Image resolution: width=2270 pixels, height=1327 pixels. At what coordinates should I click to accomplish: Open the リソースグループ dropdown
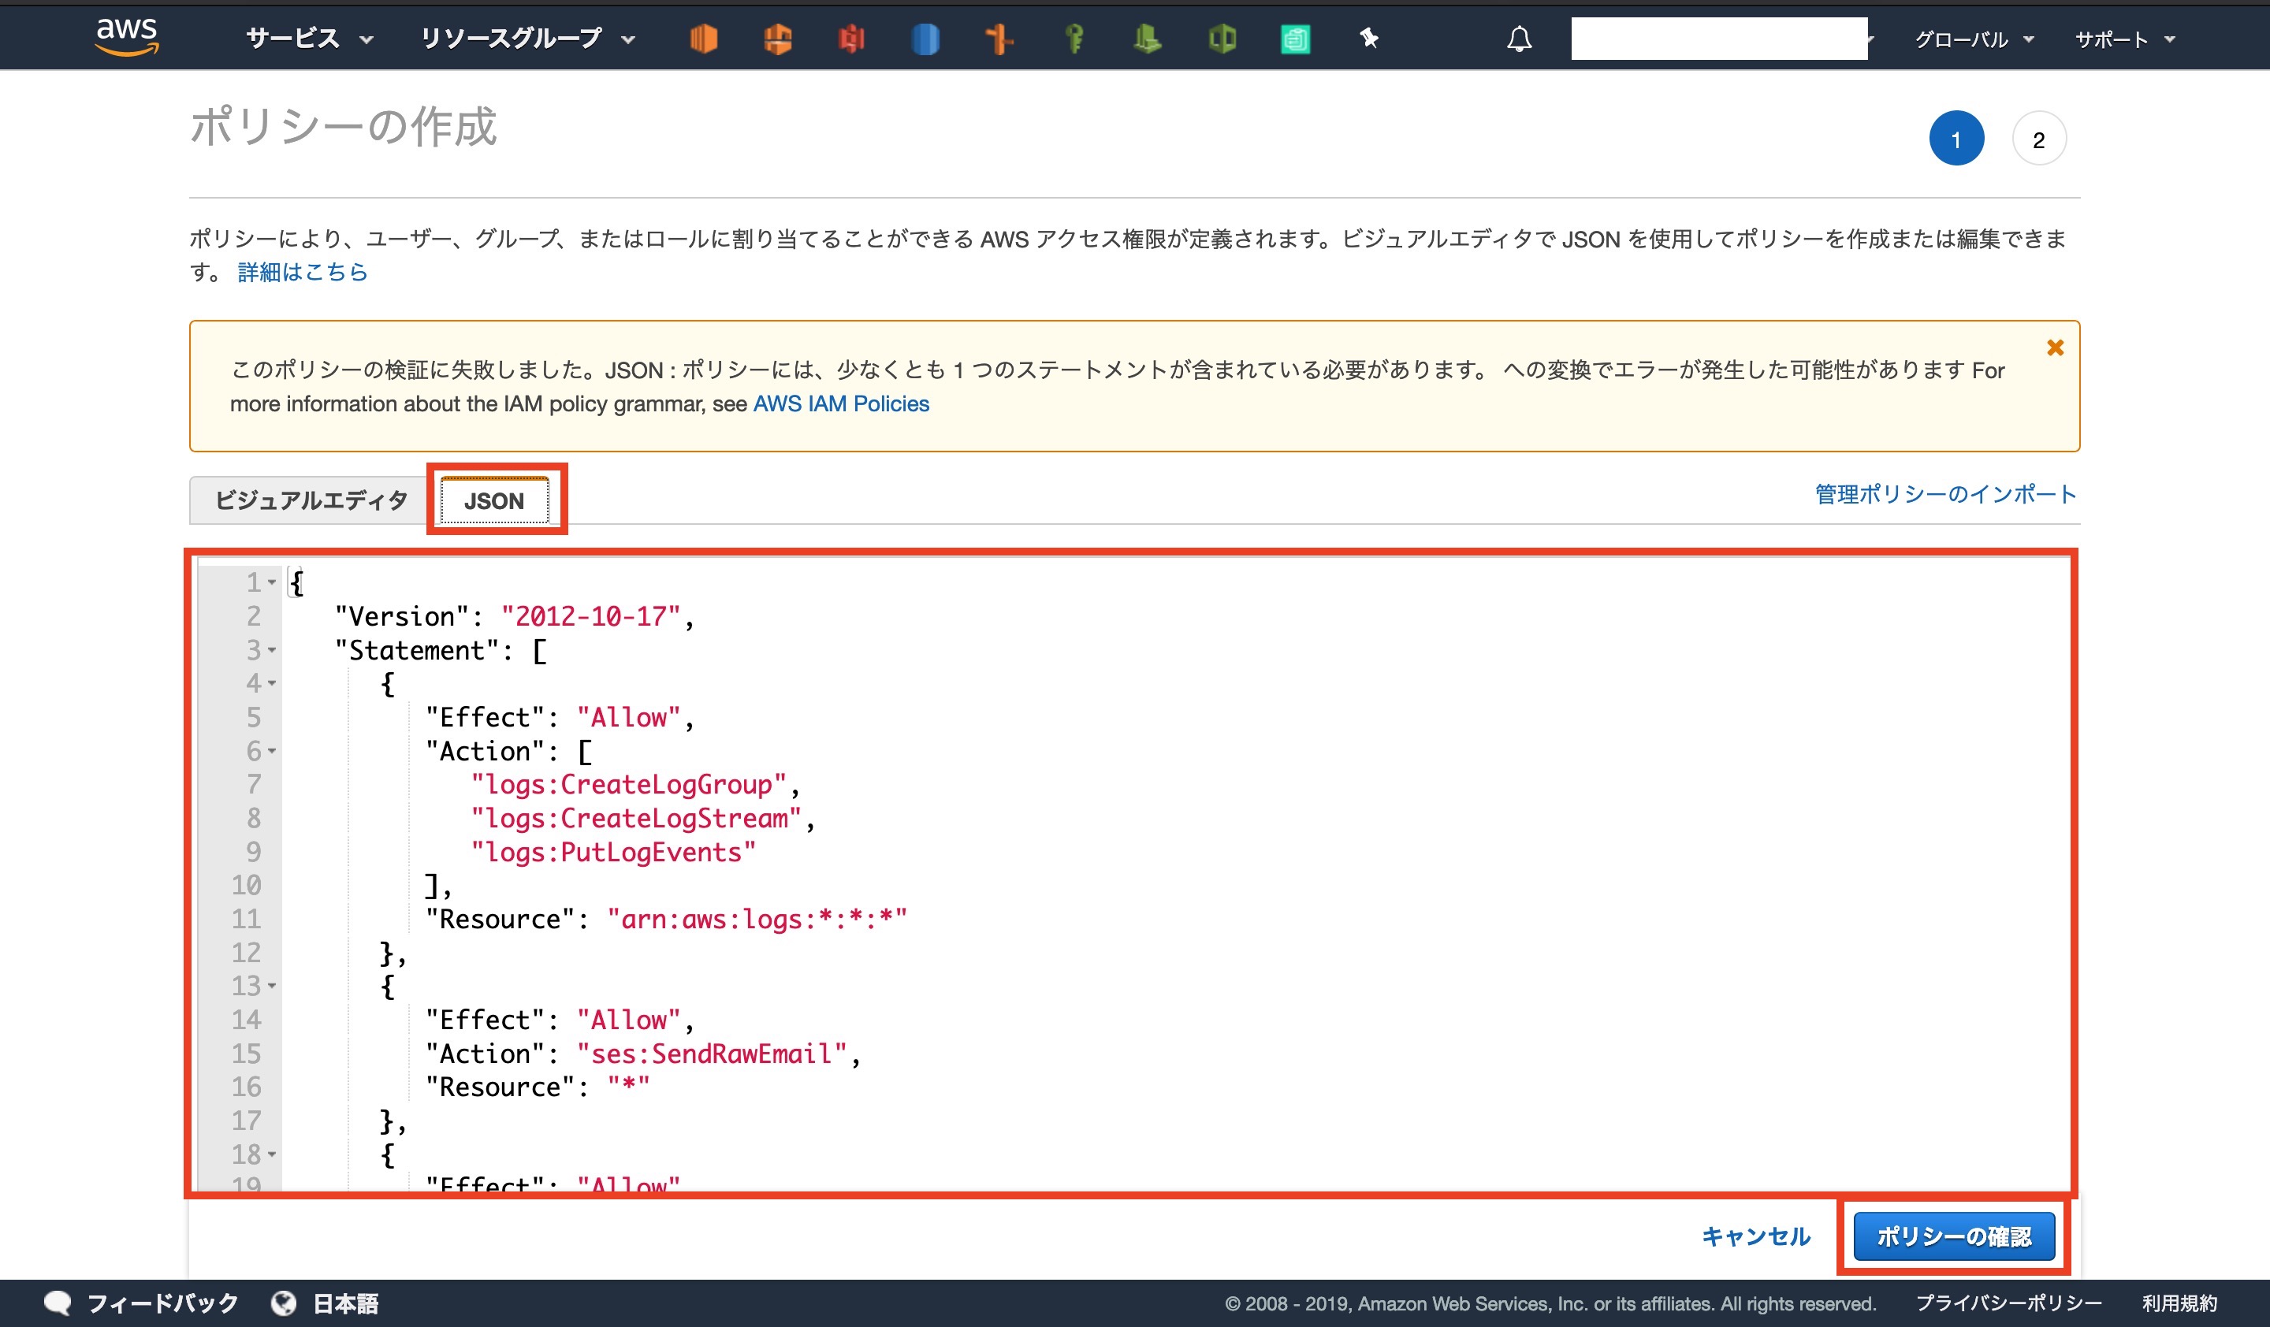point(528,39)
